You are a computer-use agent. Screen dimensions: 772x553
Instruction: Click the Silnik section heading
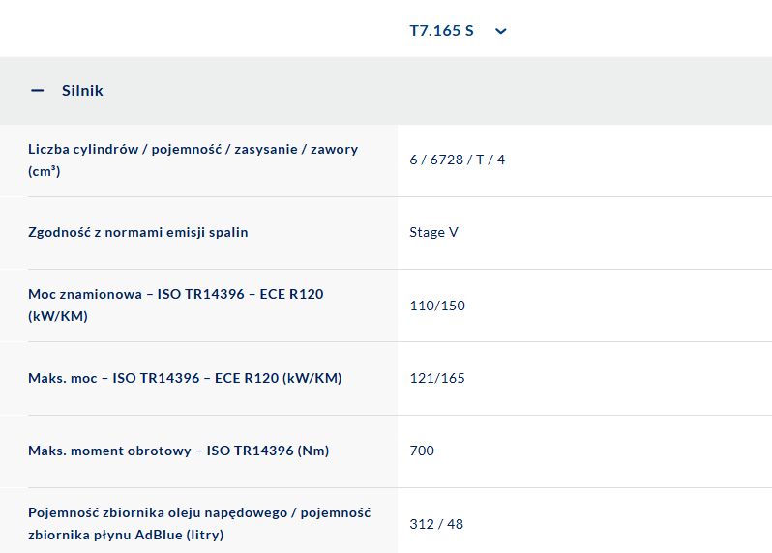click(82, 91)
